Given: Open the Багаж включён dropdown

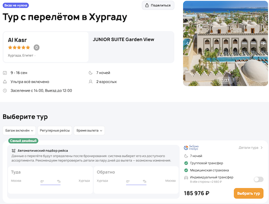Looking at the screenshot, I should pos(19,130).
